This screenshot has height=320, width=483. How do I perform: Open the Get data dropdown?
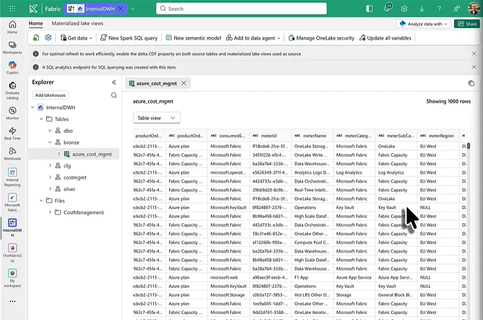(76, 38)
